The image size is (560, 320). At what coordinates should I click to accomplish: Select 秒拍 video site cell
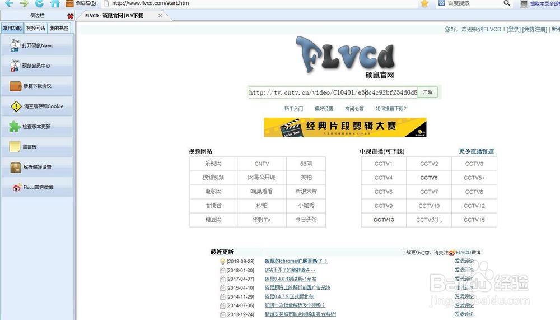[262, 206]
